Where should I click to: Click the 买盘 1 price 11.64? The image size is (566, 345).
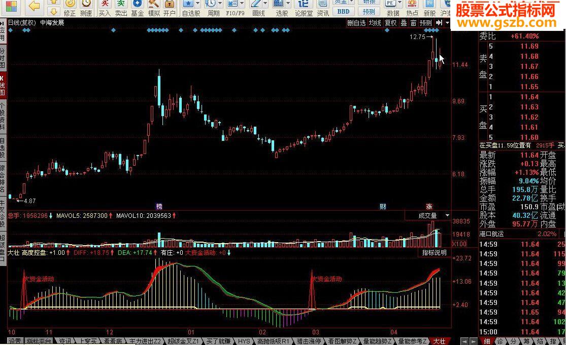pos(529,97)
